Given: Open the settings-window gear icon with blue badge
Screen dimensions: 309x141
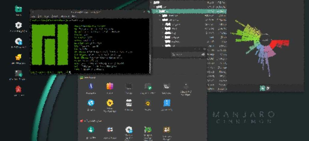Looking at the screenshot, I should pyautogui.click(x=129, y=130).
